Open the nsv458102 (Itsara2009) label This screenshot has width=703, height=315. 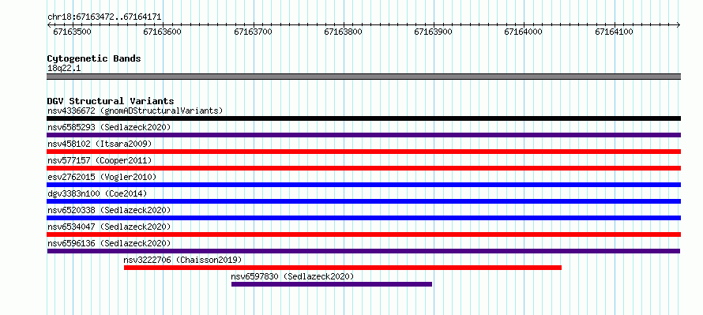point(100,144)
